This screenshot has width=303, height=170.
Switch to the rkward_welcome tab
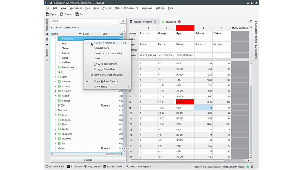click(142, 22)
